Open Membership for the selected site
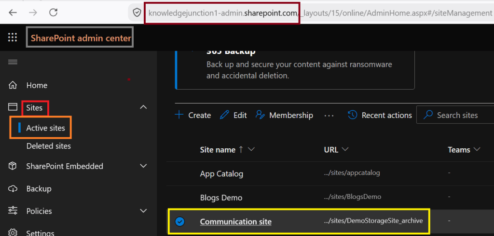Image resolution: width=494 pixels, height=236 pixels. (291, 116)
